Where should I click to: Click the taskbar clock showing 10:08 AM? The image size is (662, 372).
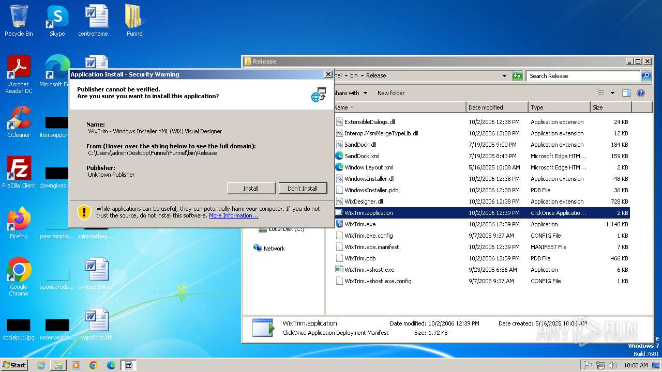(x=636, y=365)
